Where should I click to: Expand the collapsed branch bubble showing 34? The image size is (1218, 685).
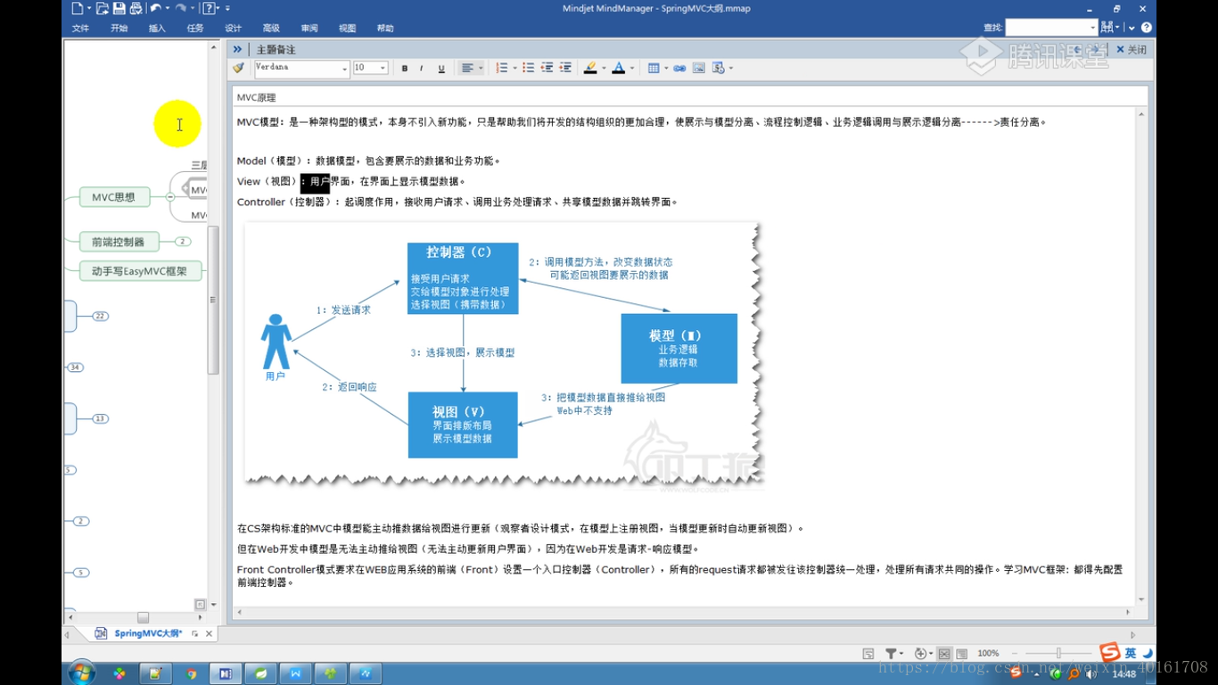pyautogui.click(x=75, y=367)
